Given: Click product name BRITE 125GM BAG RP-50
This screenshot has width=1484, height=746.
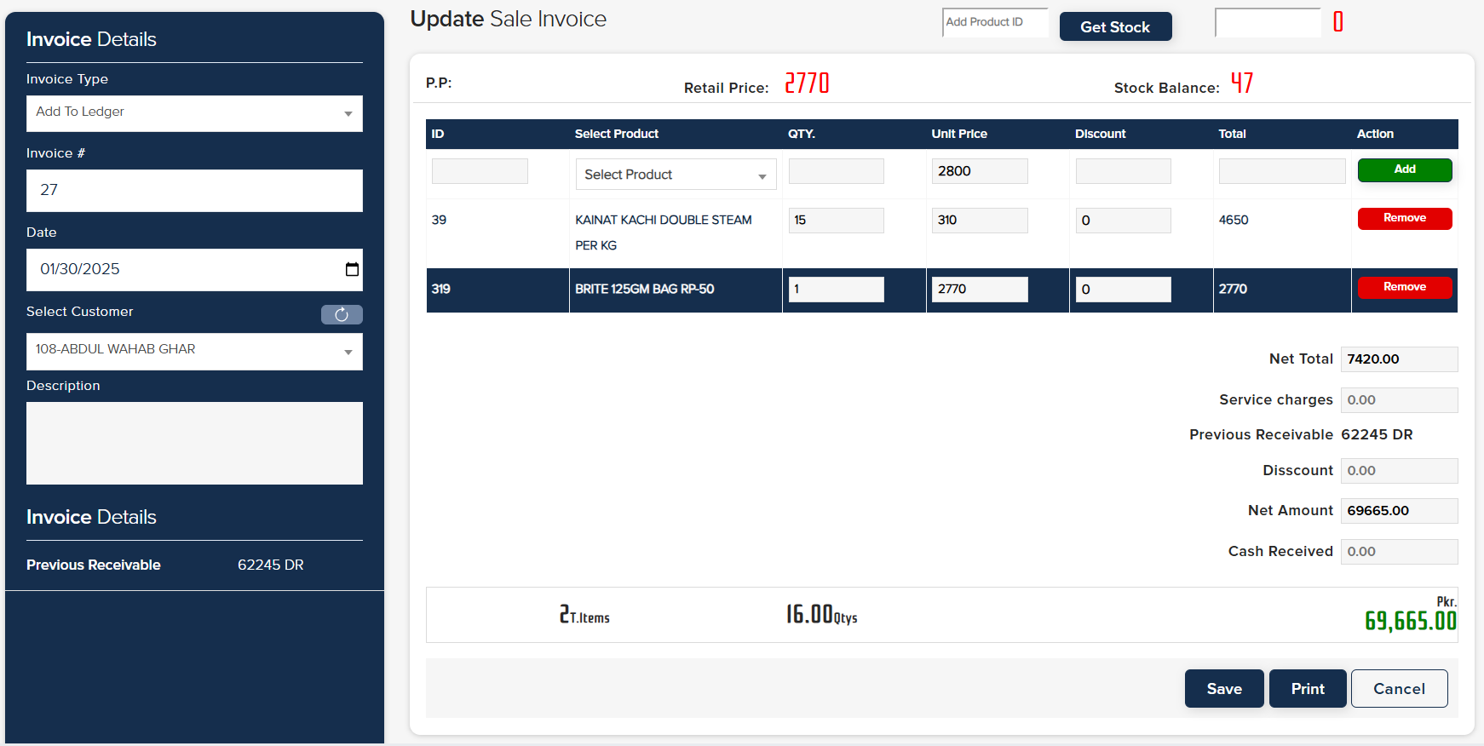Looking at the screenshot, I should tap(645, 289).
